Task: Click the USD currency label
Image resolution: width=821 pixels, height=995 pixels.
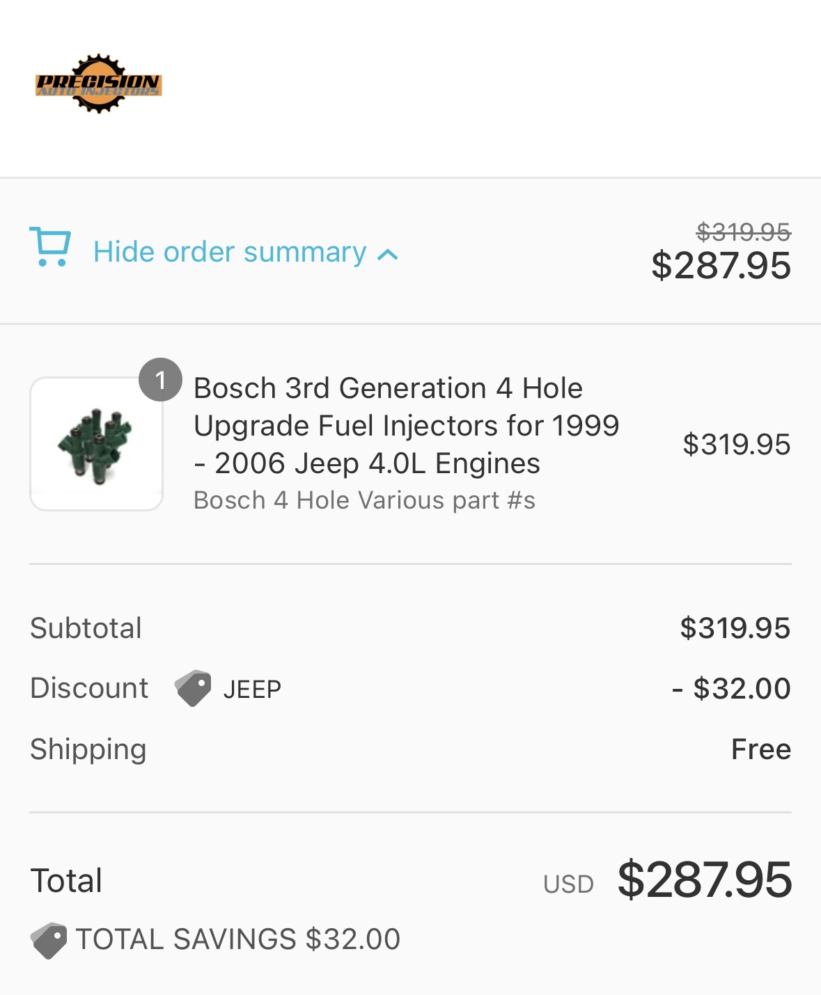Action: pyautogui.click(x=568, y=884)
